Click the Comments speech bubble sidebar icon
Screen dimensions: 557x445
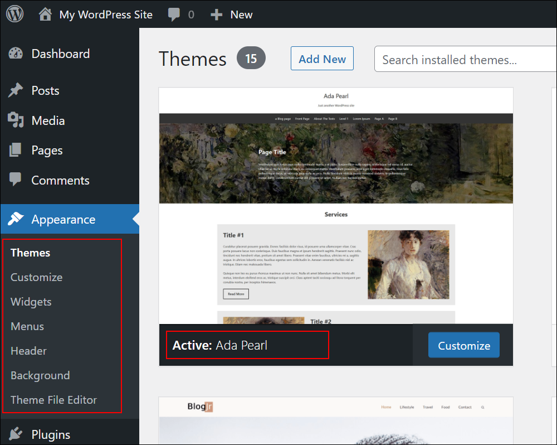coord(15,179)
